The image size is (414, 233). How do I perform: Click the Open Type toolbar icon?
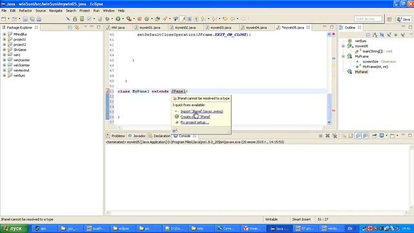[157, 19]
